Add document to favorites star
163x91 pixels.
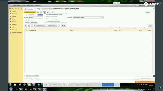[x=35, y=9]
